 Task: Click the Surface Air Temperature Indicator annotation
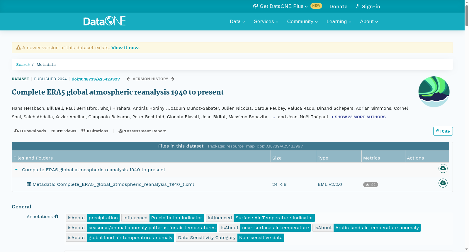[x=274, y=218]
